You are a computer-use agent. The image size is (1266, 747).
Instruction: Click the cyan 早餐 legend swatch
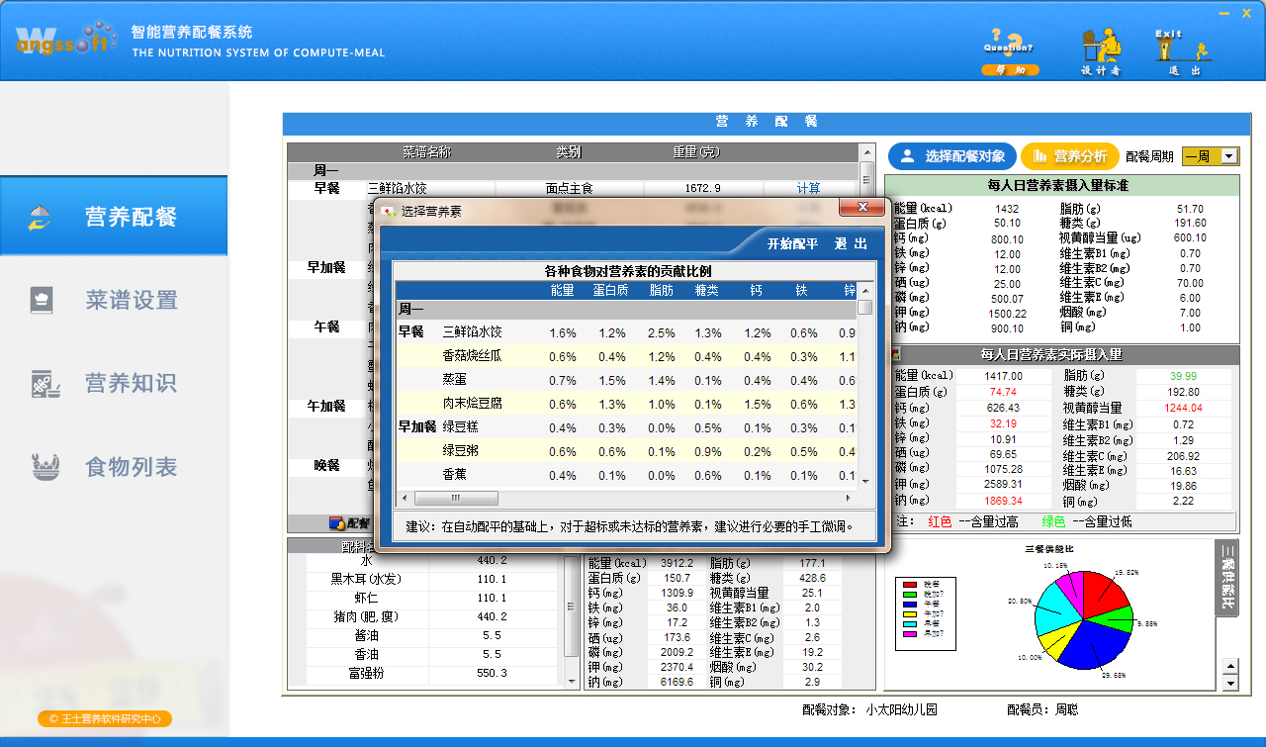[910, 622]
